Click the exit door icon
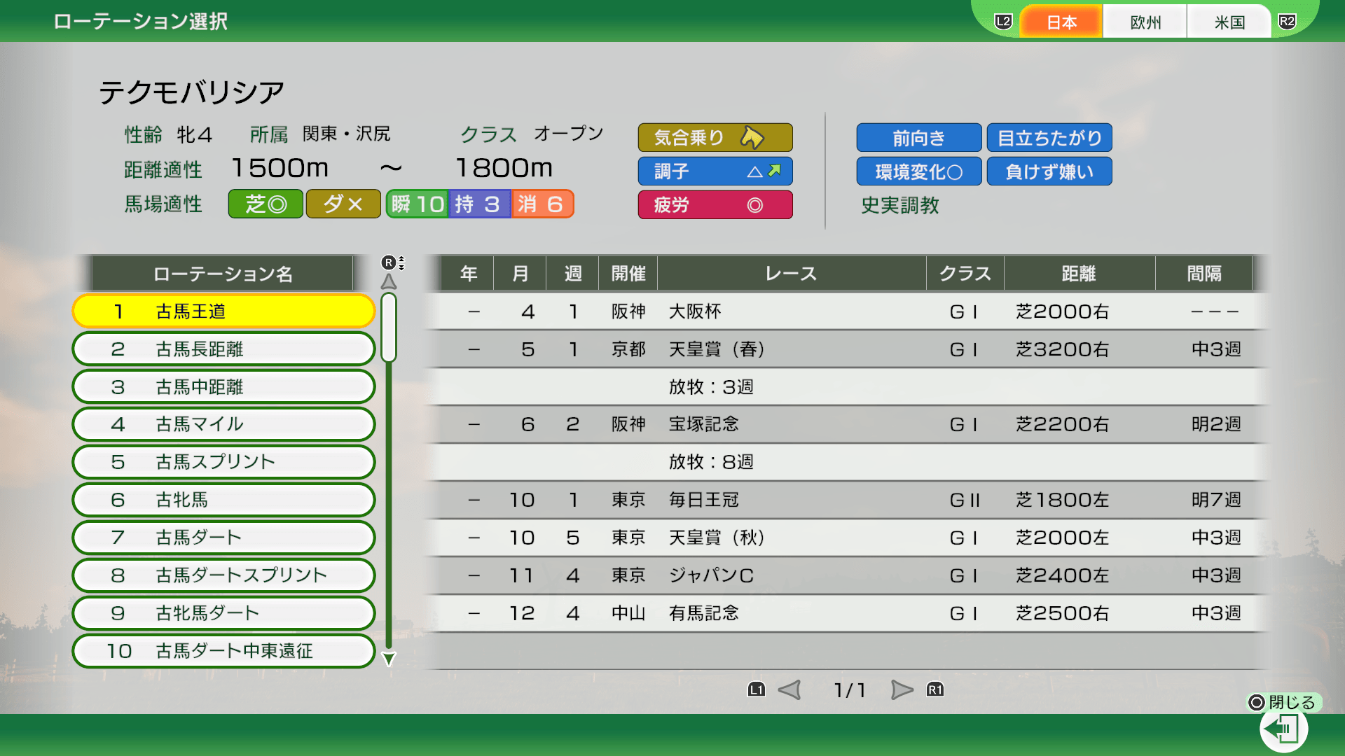This screenshot has width=1345, height=756. click(x=1283, y=730)
